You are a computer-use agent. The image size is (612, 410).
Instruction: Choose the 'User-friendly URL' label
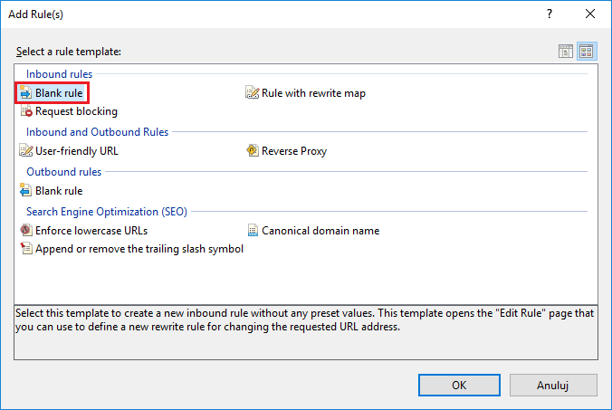click(x=76, y=151)
